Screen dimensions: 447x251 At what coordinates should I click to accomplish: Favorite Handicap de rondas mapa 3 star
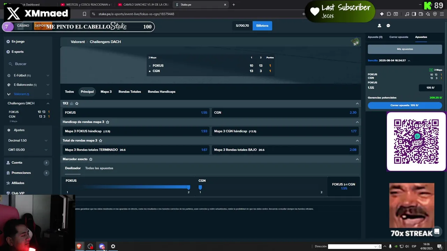tap(108, 122)
